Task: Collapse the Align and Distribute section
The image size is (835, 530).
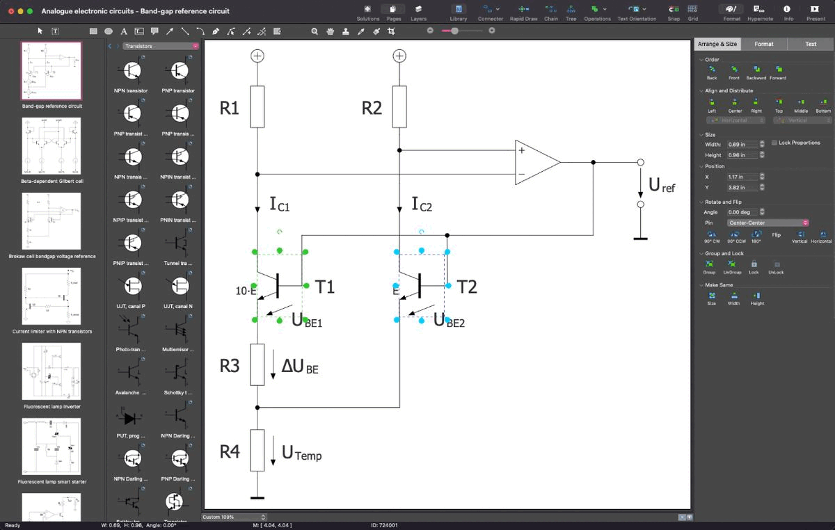Action: click(x=701, y=90)
